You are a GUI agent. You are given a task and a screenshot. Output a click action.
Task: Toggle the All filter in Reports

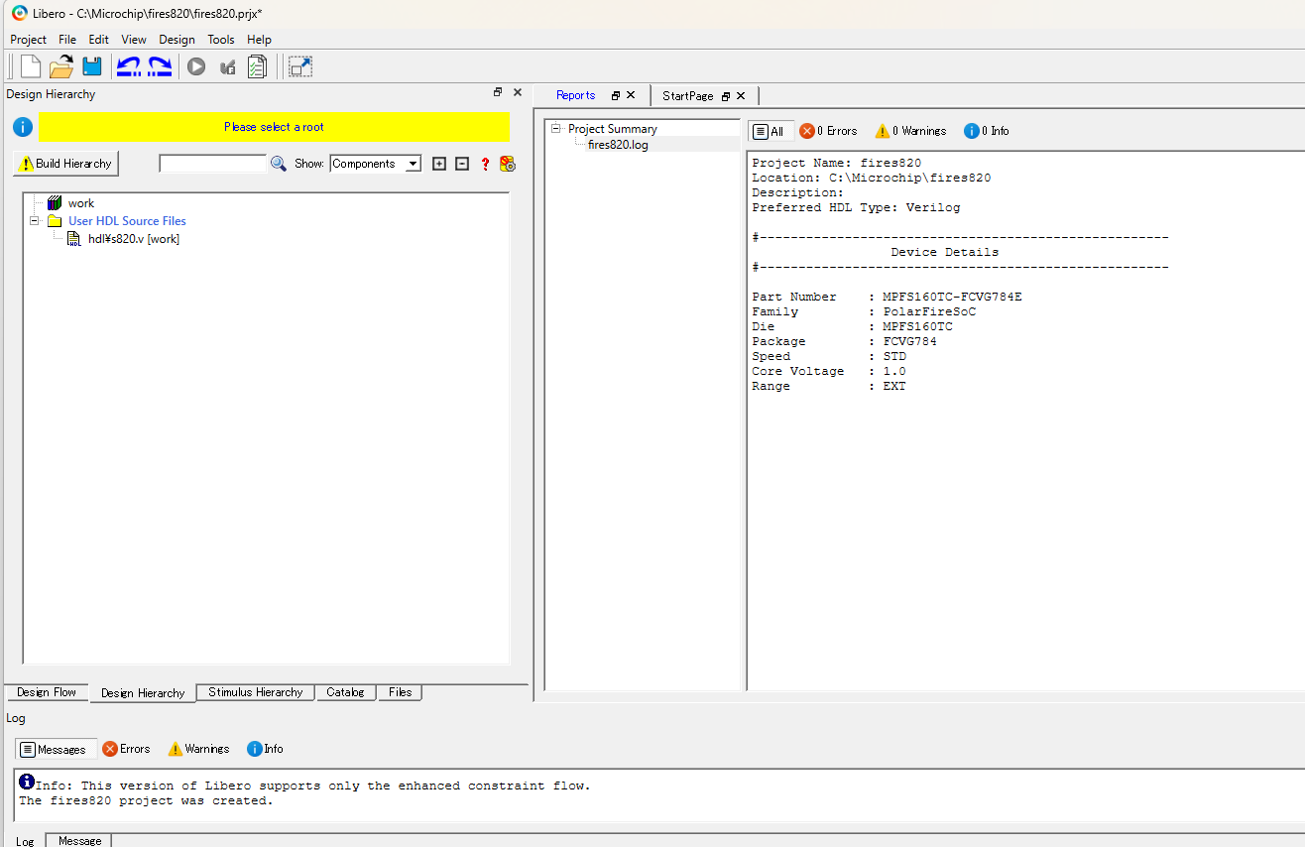tap(771, 131)
